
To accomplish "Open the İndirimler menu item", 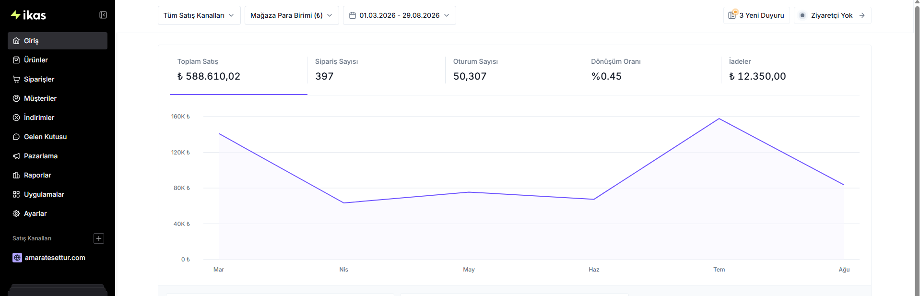I will pyautogui.click(x=58, y=118).
